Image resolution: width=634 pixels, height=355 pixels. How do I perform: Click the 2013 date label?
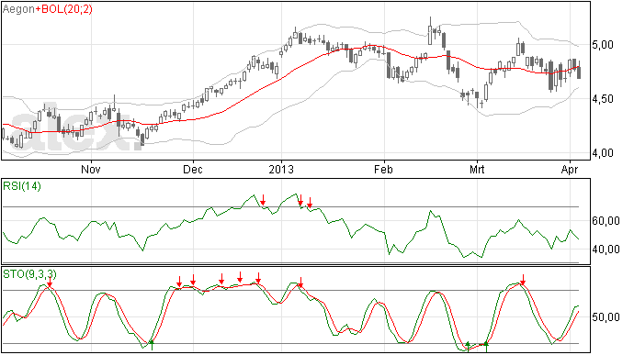click(281, 169)
